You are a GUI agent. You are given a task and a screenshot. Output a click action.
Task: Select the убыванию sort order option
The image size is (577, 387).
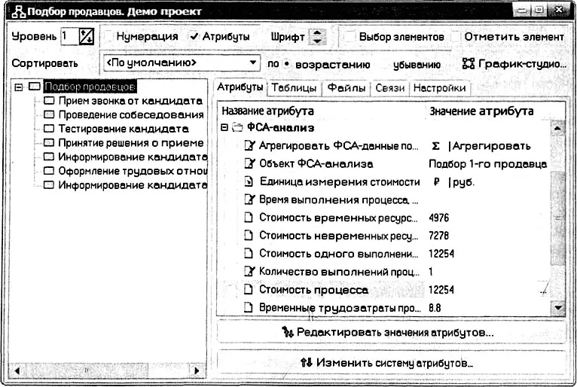point(417,65)
